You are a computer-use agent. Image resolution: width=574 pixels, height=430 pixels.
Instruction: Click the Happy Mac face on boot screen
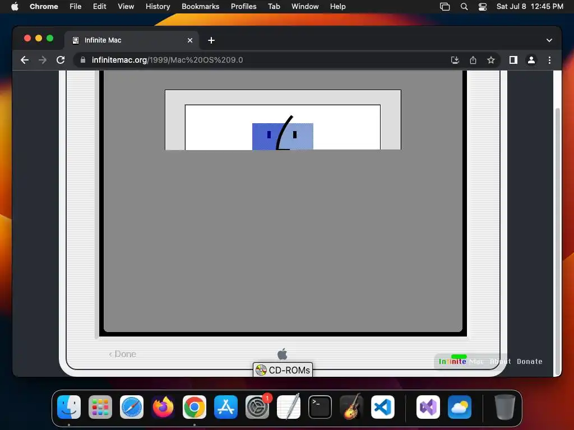[283, 133]
